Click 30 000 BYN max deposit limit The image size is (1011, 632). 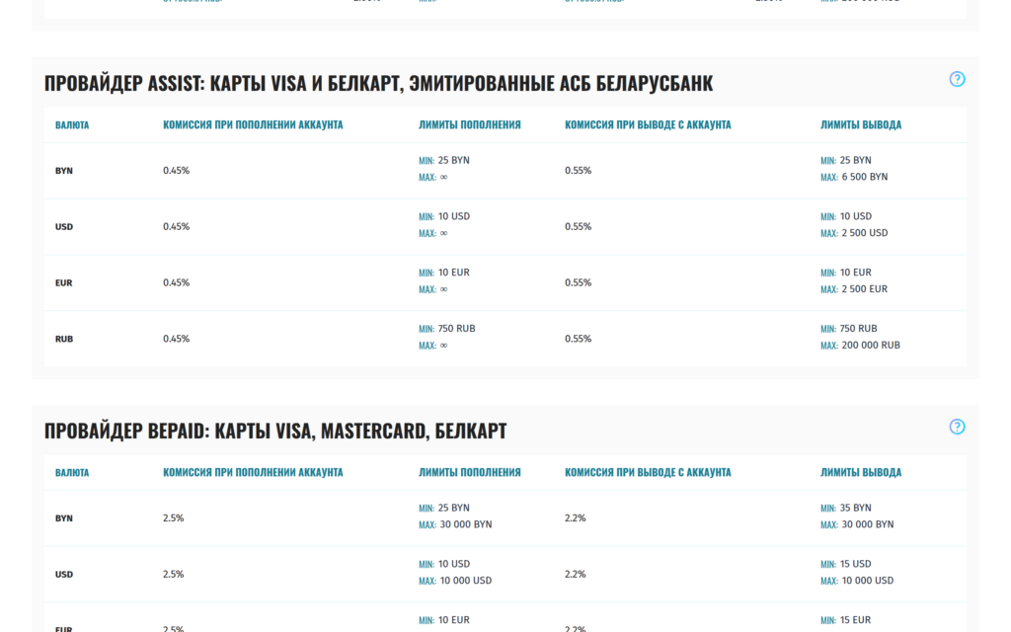(x=466, y=524)
